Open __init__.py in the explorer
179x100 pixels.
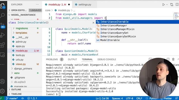coord(22,37)
